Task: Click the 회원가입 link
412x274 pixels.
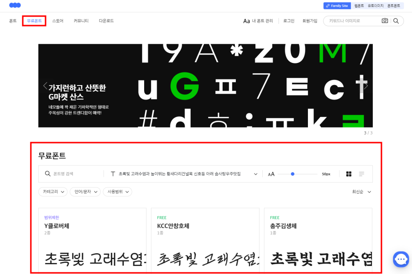Action: point(310,21)
